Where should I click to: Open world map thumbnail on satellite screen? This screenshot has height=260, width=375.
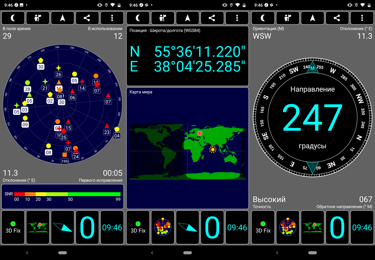[38, 227]
